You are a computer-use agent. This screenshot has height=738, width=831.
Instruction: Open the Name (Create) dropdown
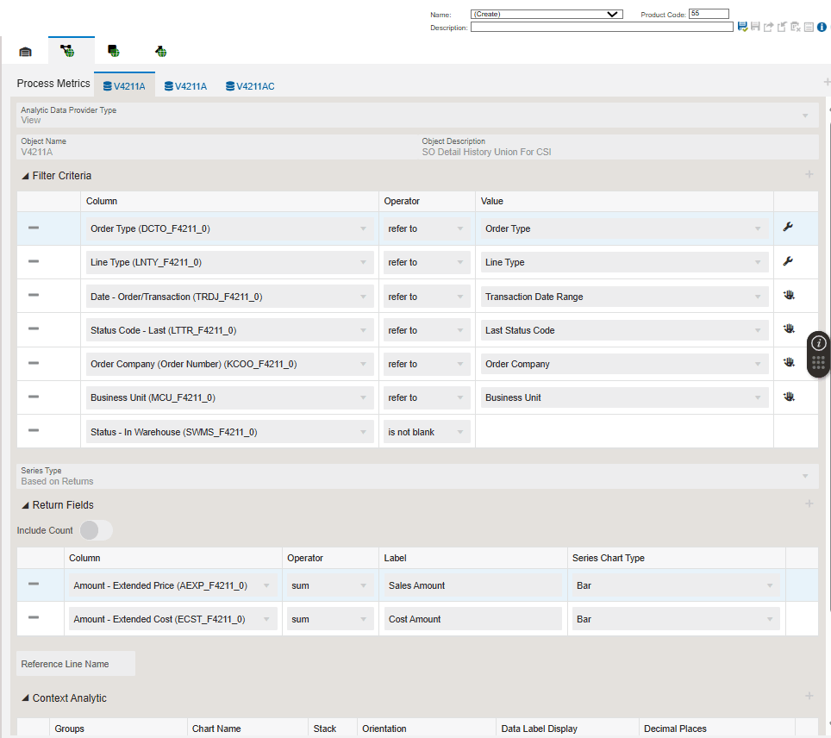click(x=546, y=14)
